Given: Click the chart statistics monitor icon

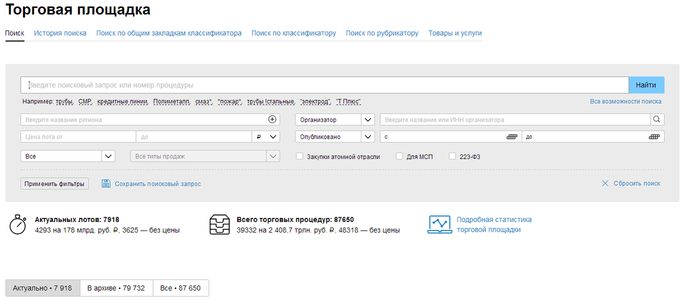Looking at the screenshot, I should pos(439,225).
